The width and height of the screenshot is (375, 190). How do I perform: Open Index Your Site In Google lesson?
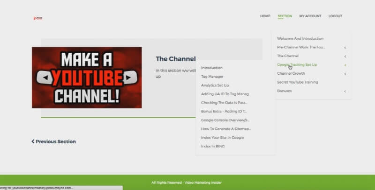tap(222, 138)
